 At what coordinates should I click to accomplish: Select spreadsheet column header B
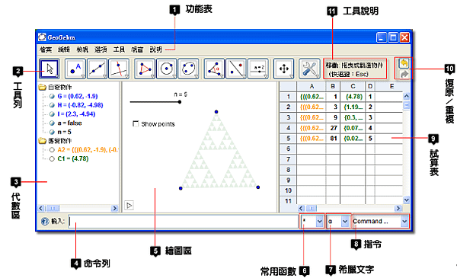[x=333, y=86]
